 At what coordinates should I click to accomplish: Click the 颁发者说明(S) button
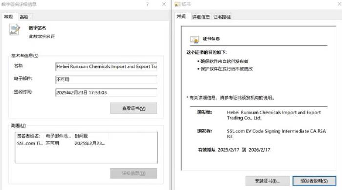pyautogui.click(x=314, y=181)
